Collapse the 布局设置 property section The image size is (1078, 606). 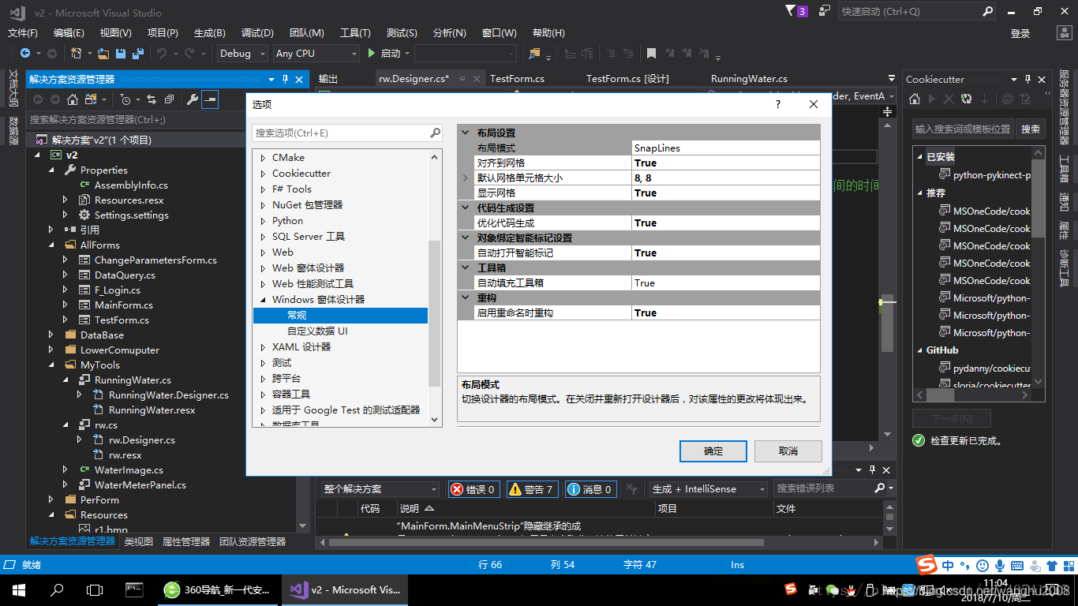click(466, 133)
